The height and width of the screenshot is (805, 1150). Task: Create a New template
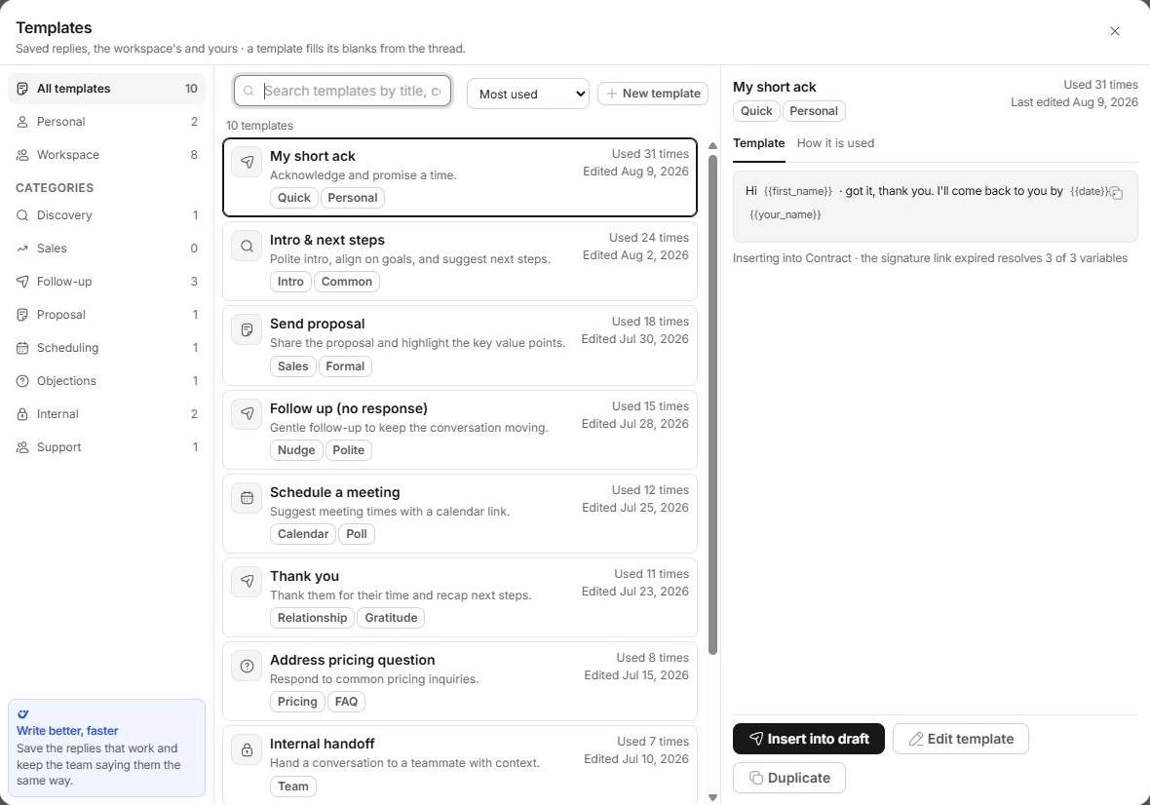[x=653, y=94]
